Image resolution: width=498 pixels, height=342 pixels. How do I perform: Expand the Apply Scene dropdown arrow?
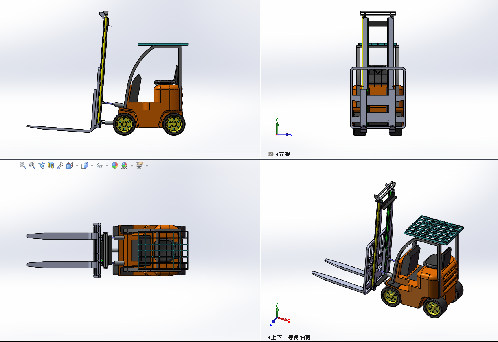click(132, 166)
